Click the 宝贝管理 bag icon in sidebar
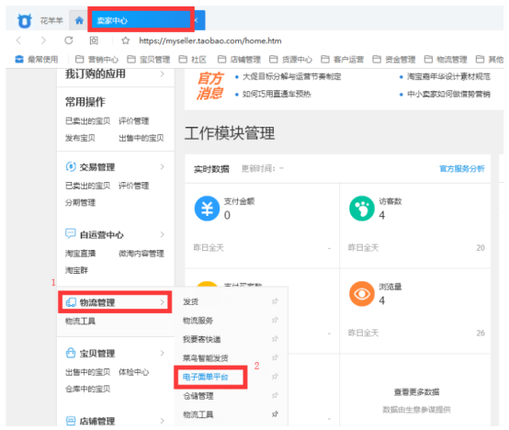The image size is (509, 430). 71,353
